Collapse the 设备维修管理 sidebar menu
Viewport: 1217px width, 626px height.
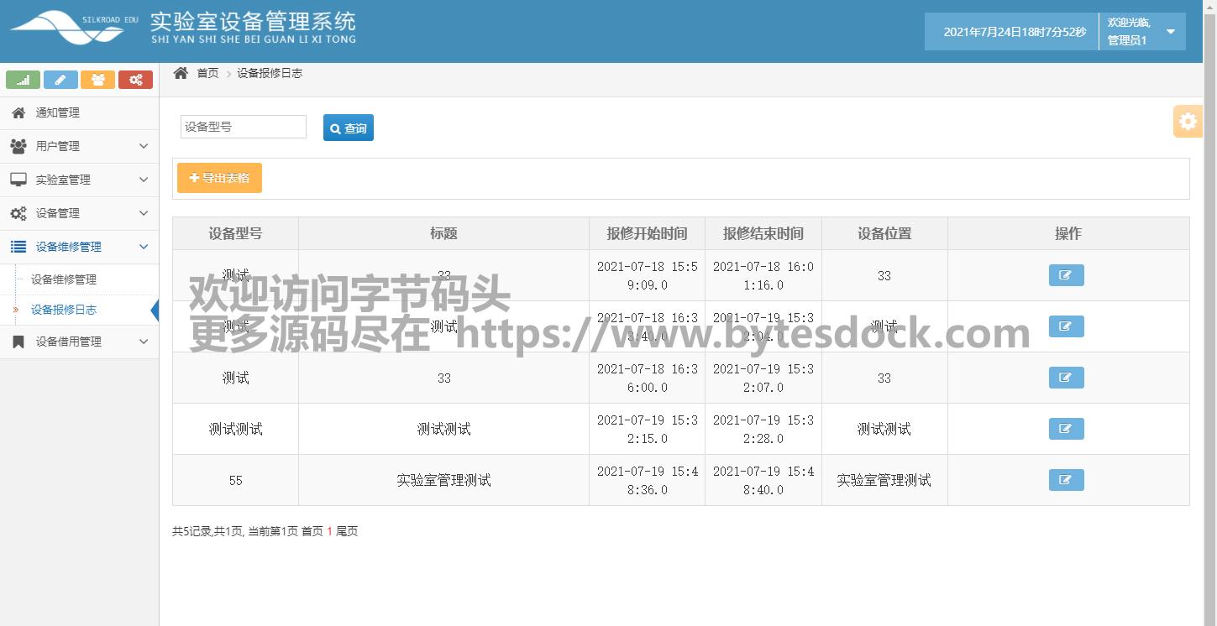79,247
